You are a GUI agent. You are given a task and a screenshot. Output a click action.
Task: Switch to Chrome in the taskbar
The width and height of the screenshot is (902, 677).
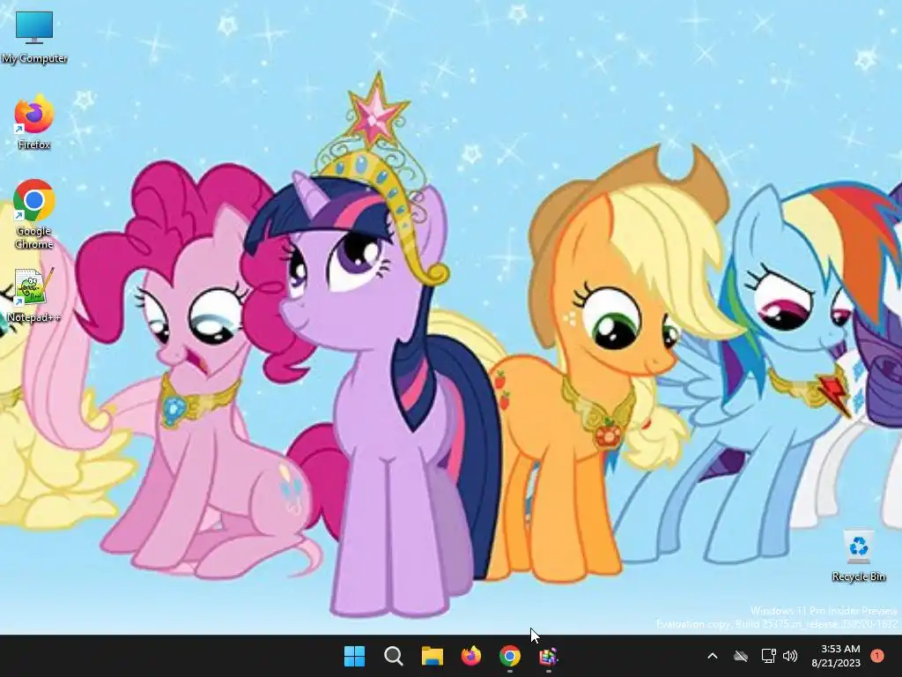[x=510, y=656]
